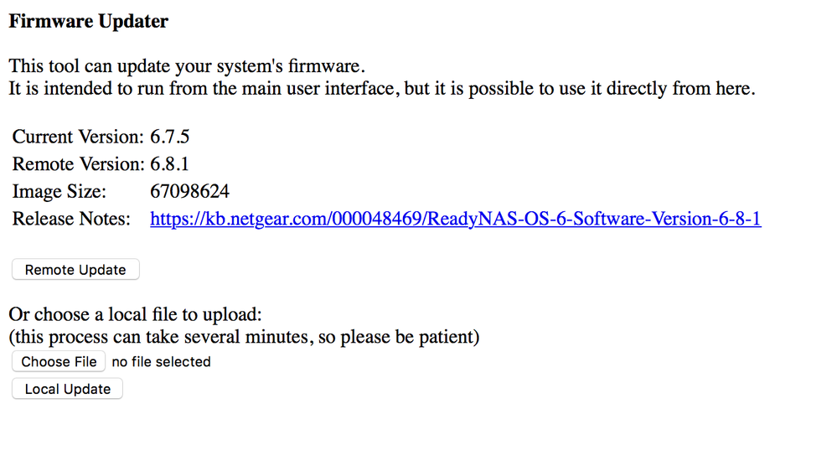Click the image size value 67098624
This screenshot has height=476, width=837.
189,192
